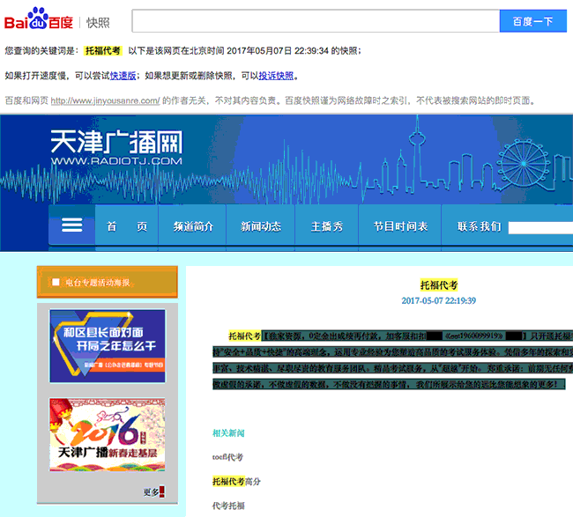Open 频道简介 navigation item
Viewport: 573px width, 517px height.
click(x=193, y=226)
